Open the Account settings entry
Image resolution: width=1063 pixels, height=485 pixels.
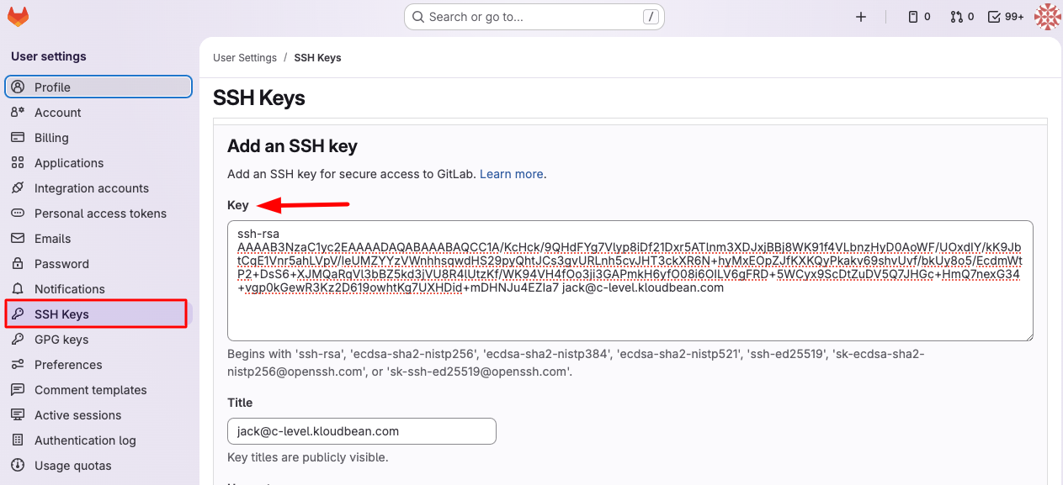[57, 112]
